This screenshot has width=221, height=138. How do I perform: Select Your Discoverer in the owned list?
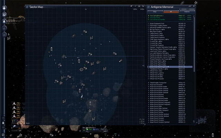pos(170,18)
